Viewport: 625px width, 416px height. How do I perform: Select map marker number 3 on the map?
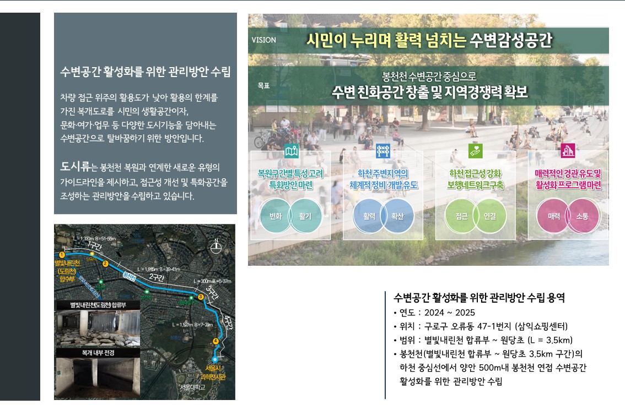[x=201, y=297]
